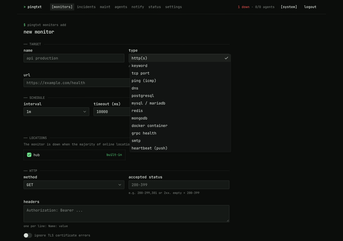Select heartbeat (push) type option
Viewport: 343px width, 241px height.
[180, 148]
